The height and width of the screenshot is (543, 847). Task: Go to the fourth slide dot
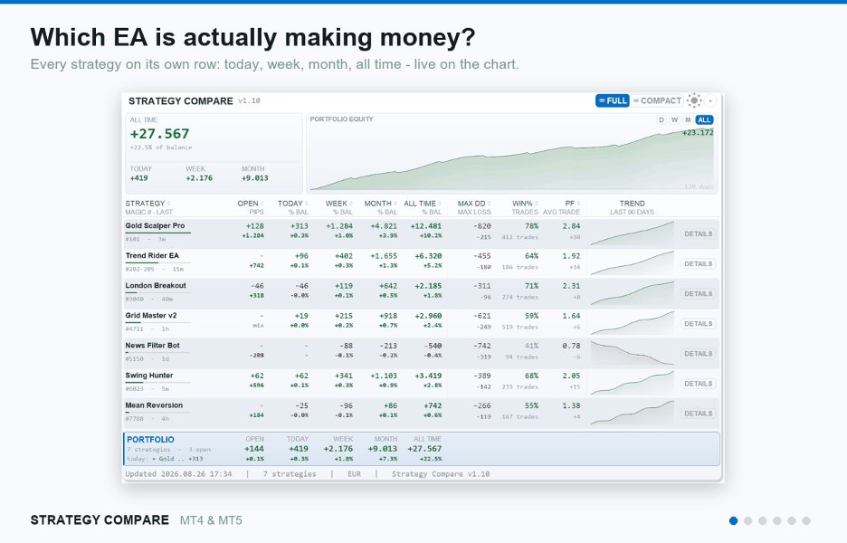pyautogui.click(x=776, y=521)
